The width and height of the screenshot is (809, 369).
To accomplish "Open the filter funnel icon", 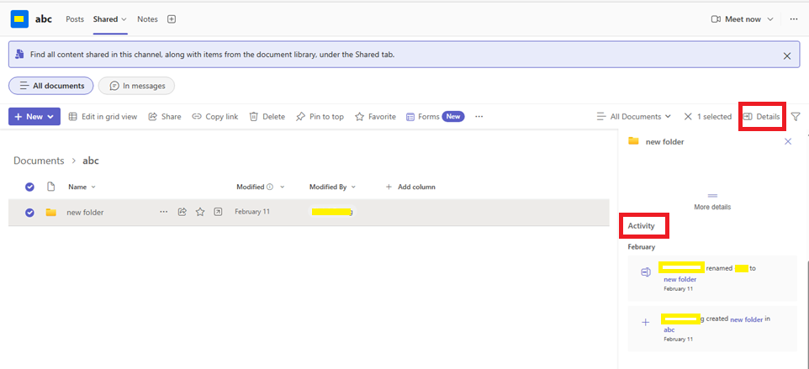I will coord(796,117).
